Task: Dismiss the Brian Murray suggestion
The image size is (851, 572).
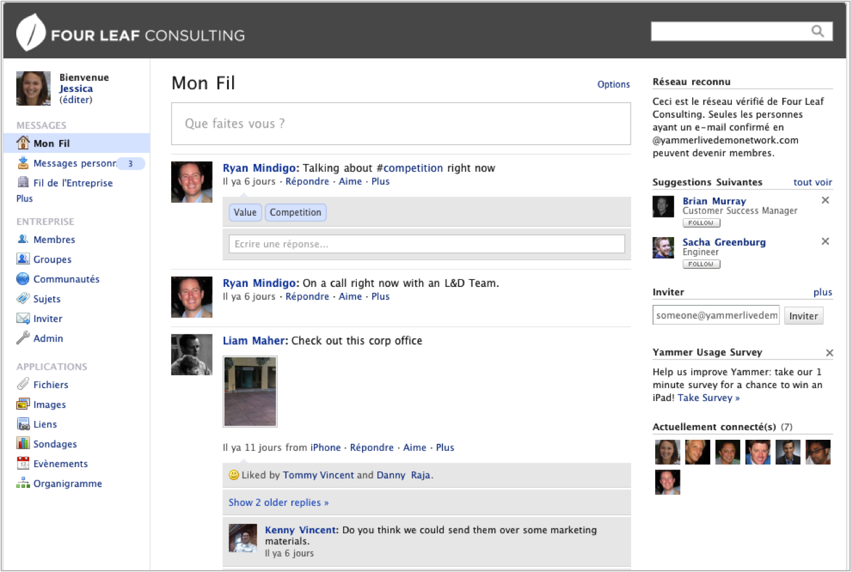Action: coord(825,200)
